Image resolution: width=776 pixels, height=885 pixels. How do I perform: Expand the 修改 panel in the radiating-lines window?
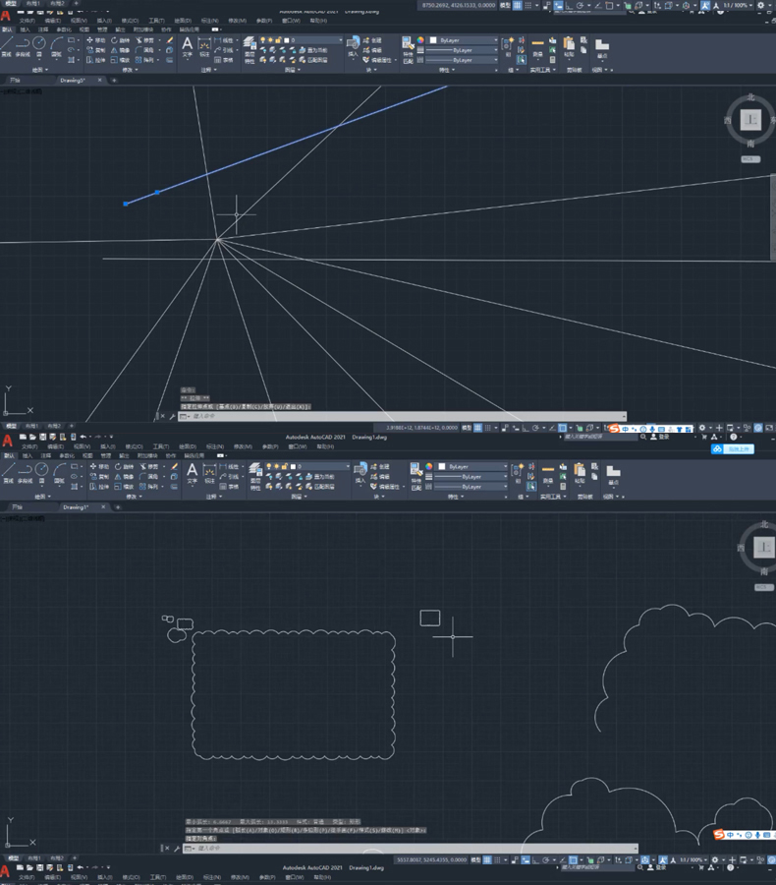tap(130, 70)
